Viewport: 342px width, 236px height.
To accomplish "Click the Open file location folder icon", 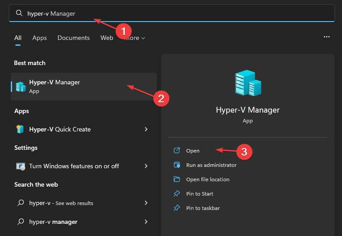I will tap(177, 179).
